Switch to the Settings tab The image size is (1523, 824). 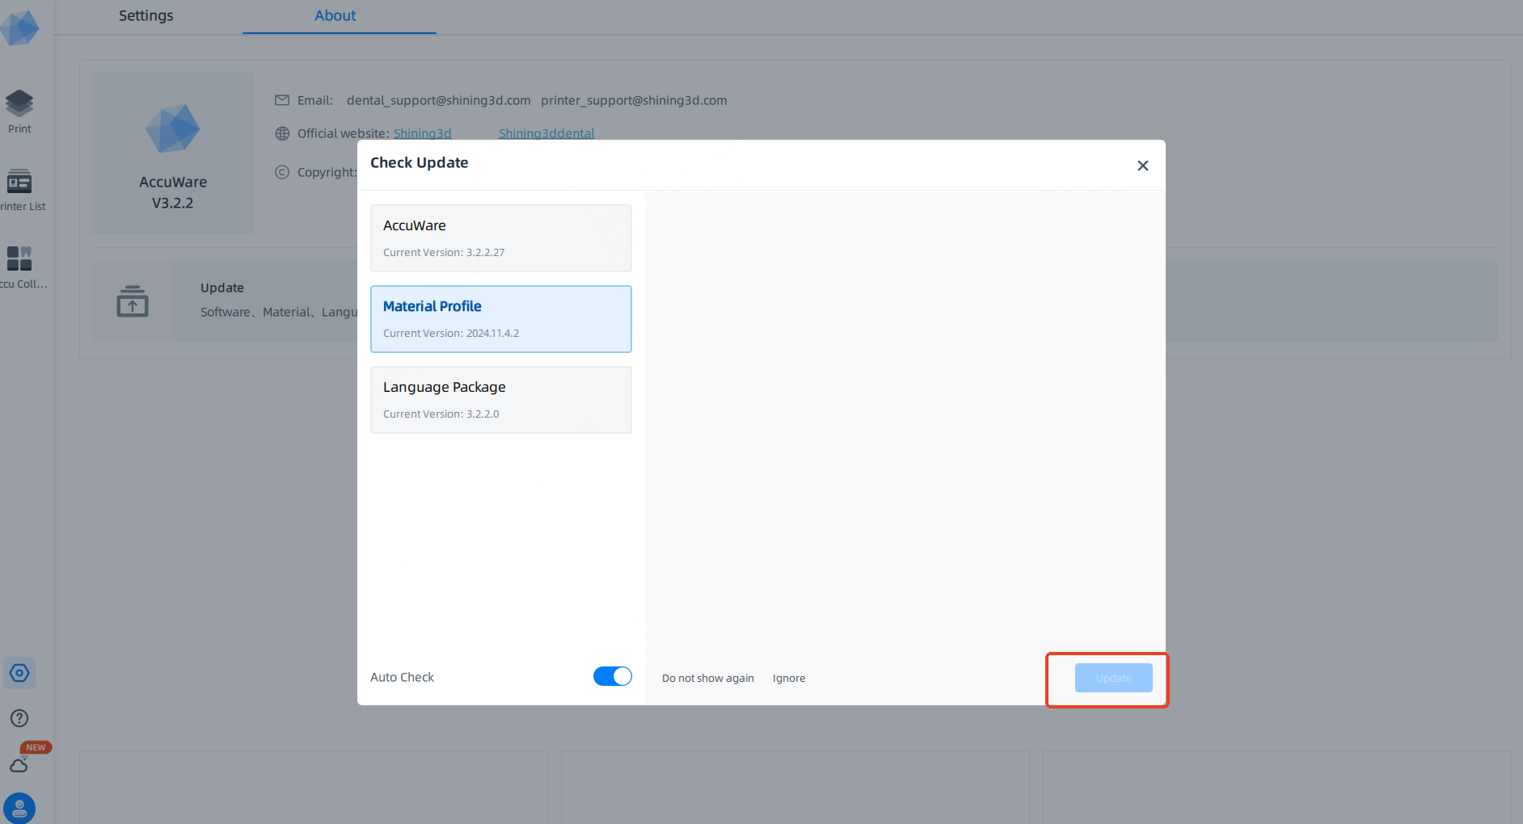146,15
